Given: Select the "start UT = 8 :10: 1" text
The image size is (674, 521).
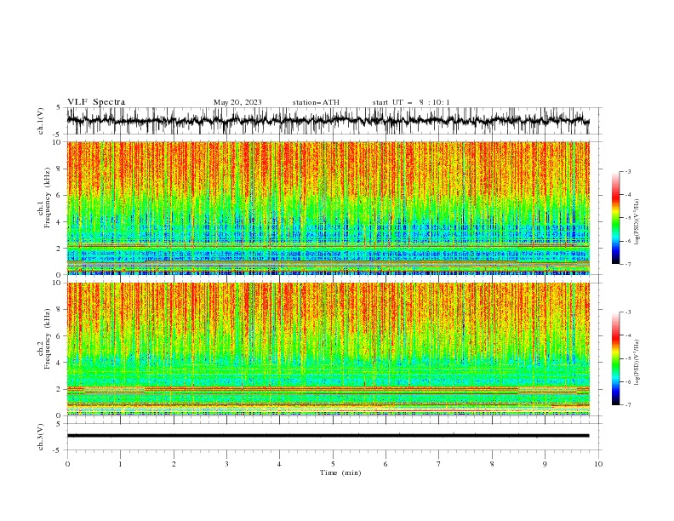Looking at the screenshot, I should [411, 102].
